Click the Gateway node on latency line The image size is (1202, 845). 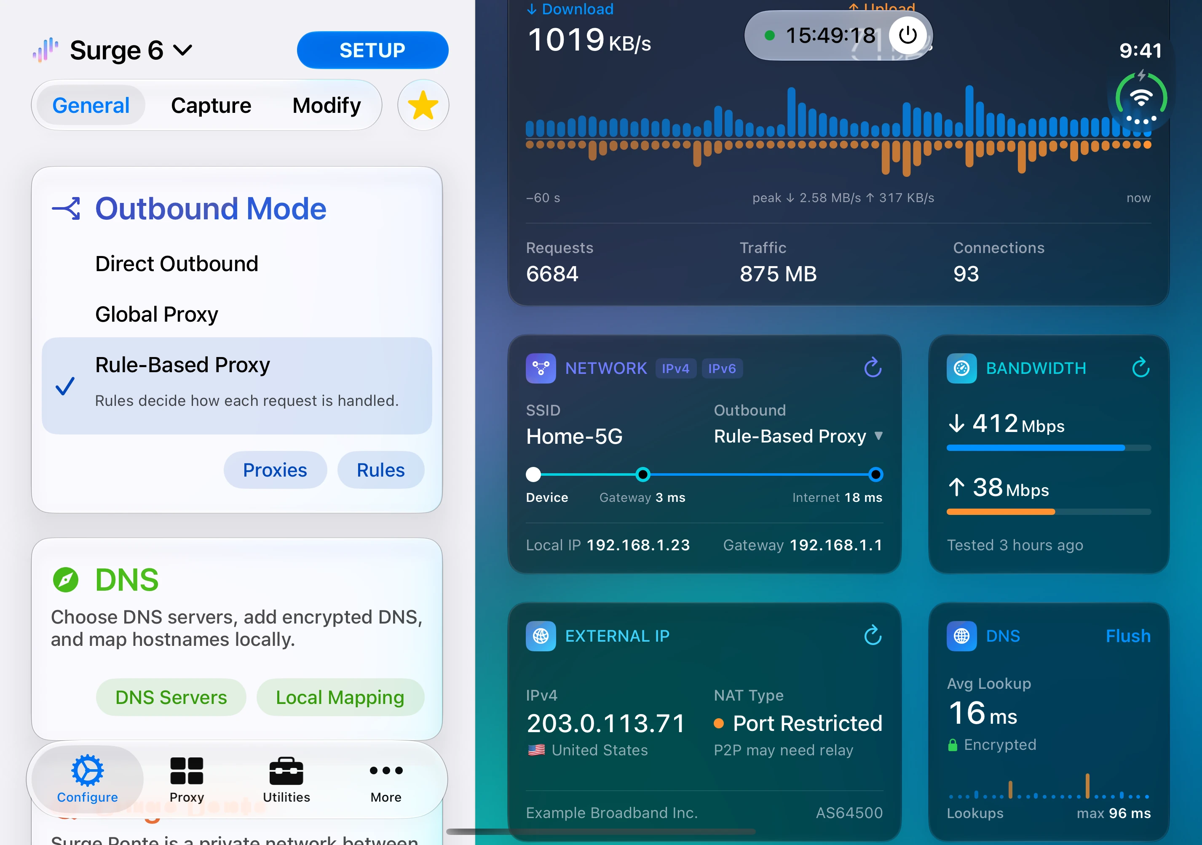coord(643,474)
